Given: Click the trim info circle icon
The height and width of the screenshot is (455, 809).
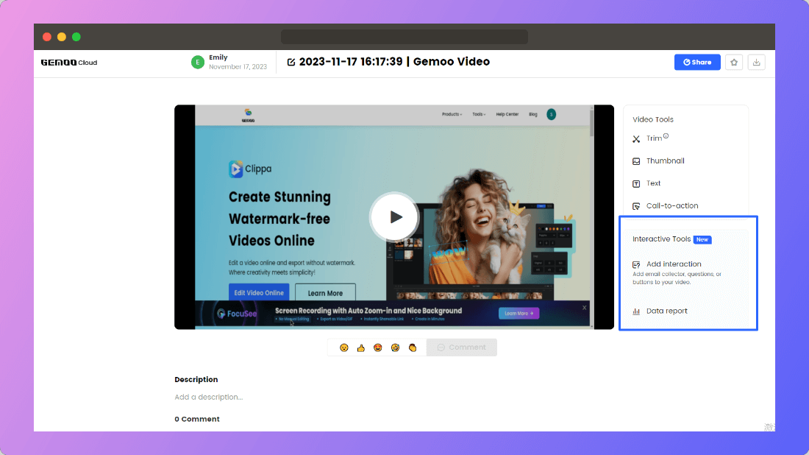Looking at the screenshot, I should pyautogui.click(x=666, y=136).
